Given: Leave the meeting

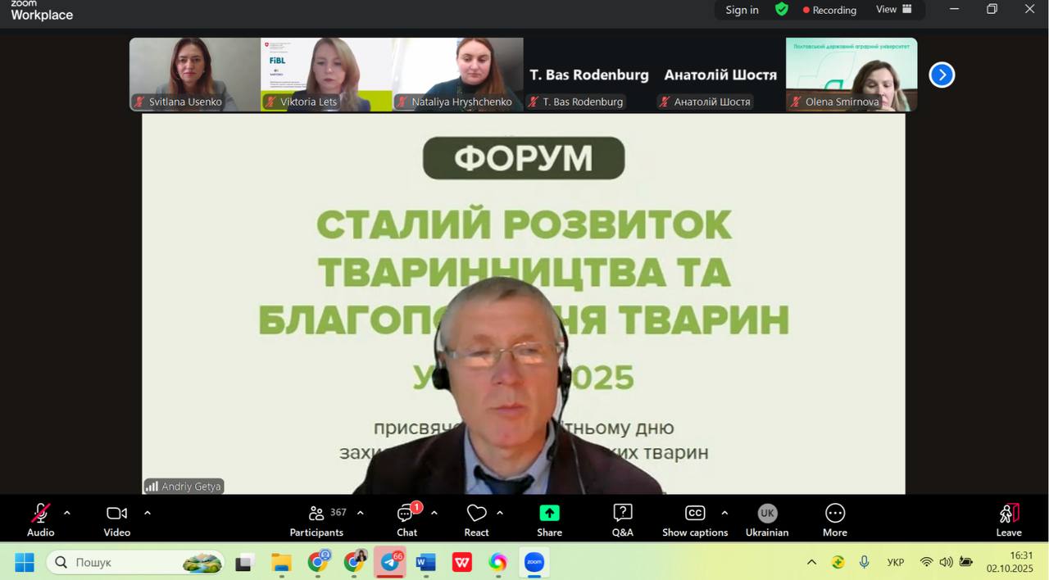Looking at the screenshot, I should point(1009,520).
